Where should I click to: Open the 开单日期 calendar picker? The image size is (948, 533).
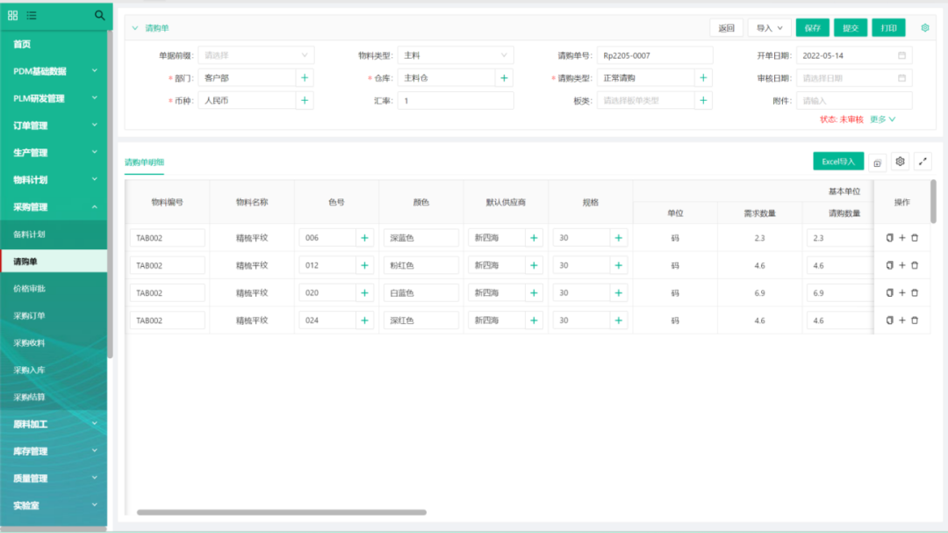point(901,55)
